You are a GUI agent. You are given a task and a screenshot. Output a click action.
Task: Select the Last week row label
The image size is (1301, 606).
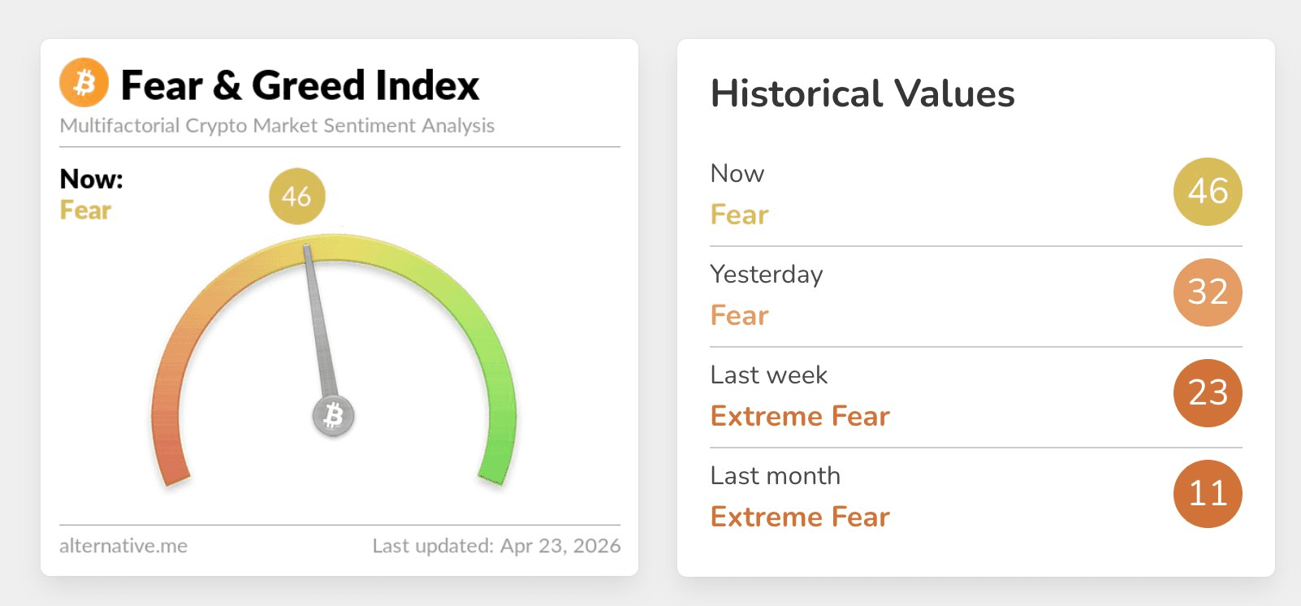(768, 375)
